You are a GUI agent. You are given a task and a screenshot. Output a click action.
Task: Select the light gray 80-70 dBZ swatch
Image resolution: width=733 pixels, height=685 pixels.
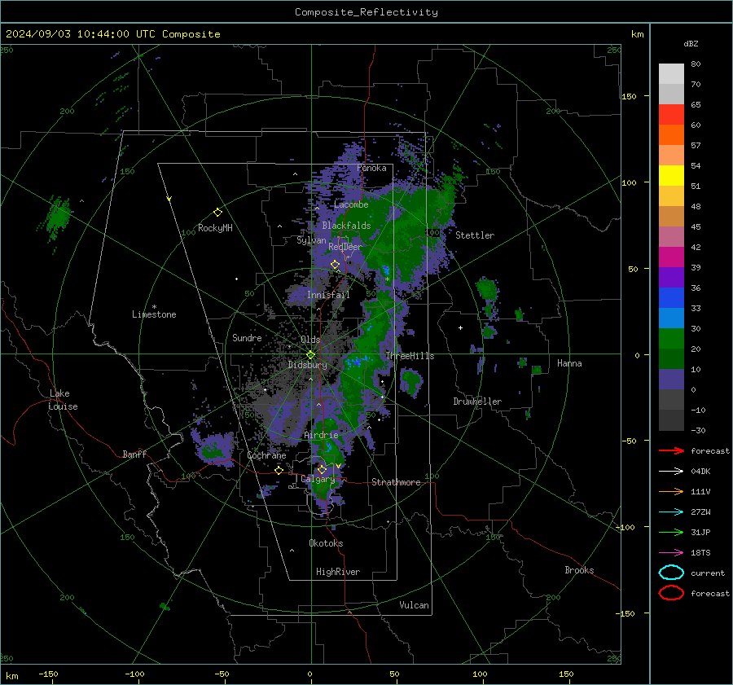(671, 74)
